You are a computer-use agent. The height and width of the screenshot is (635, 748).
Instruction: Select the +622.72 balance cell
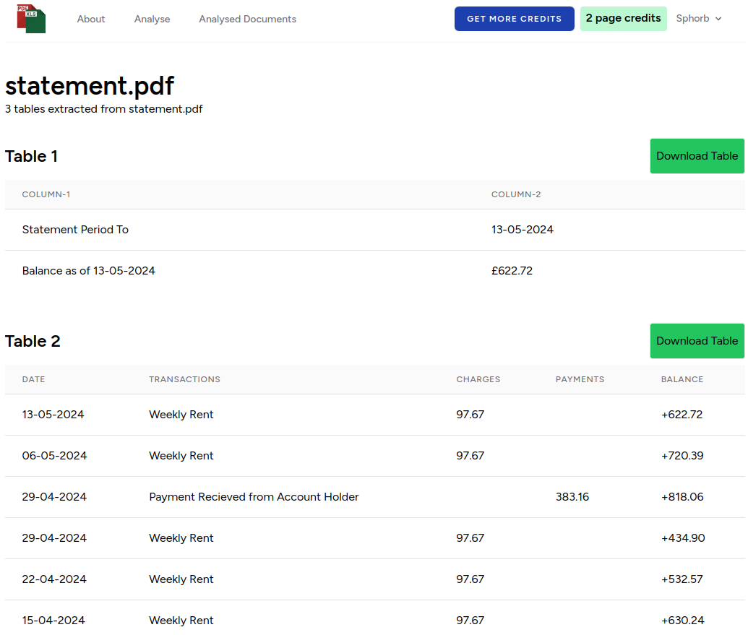point(682,415)
